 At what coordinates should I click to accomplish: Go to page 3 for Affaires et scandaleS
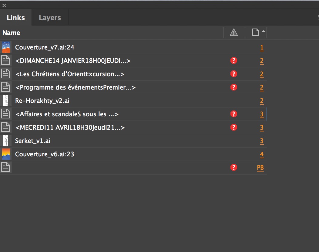pos(262,114)
